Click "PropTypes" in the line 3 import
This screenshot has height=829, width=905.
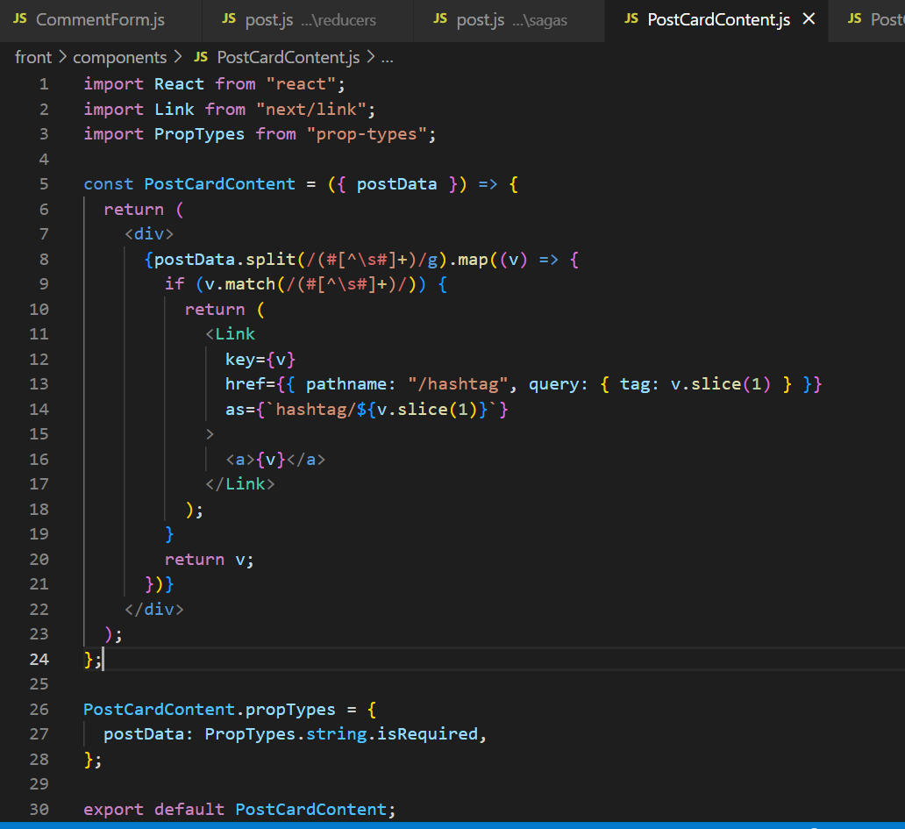(x=200, y=134)
